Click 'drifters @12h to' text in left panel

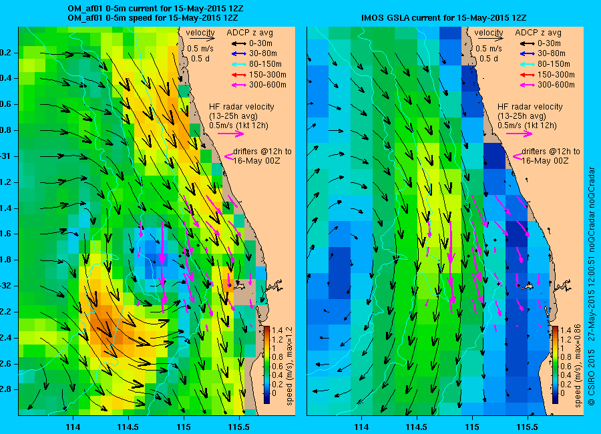pyautogui.click(x=262, y=152)
